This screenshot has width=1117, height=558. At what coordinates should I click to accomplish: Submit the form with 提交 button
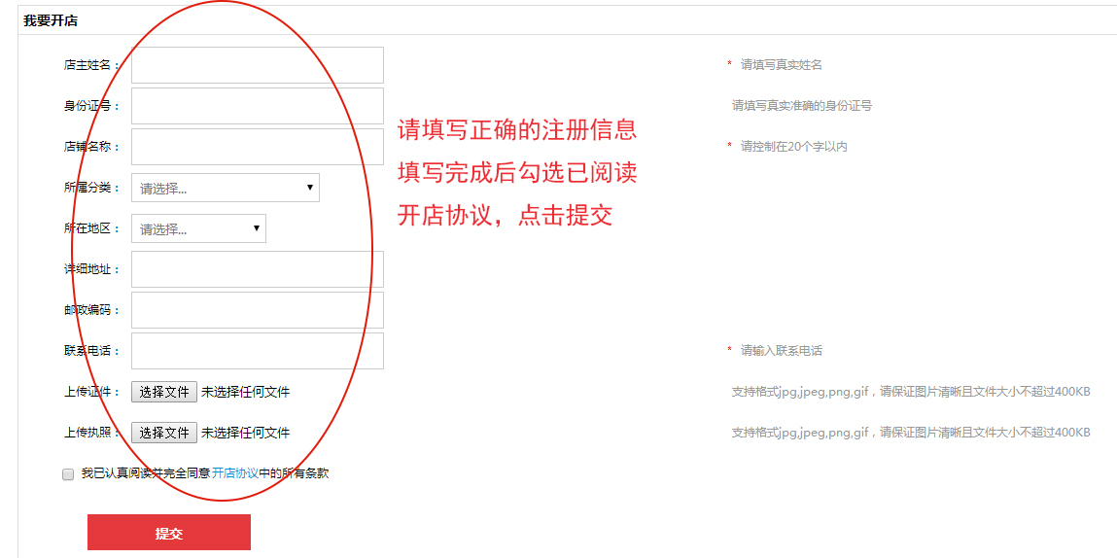(x=169, y=533)
